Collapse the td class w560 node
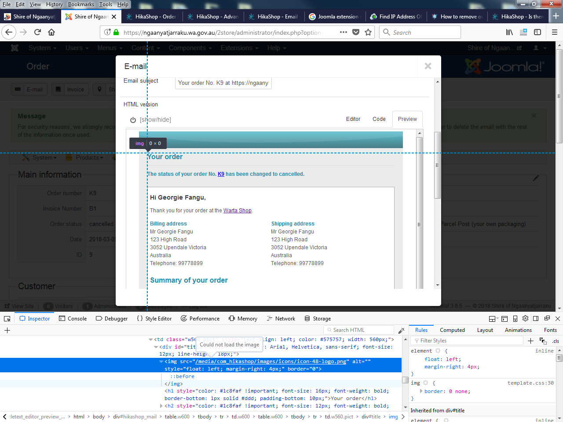Screen dimensions: 563x422 pyautogui.click(x=151, y=339)
